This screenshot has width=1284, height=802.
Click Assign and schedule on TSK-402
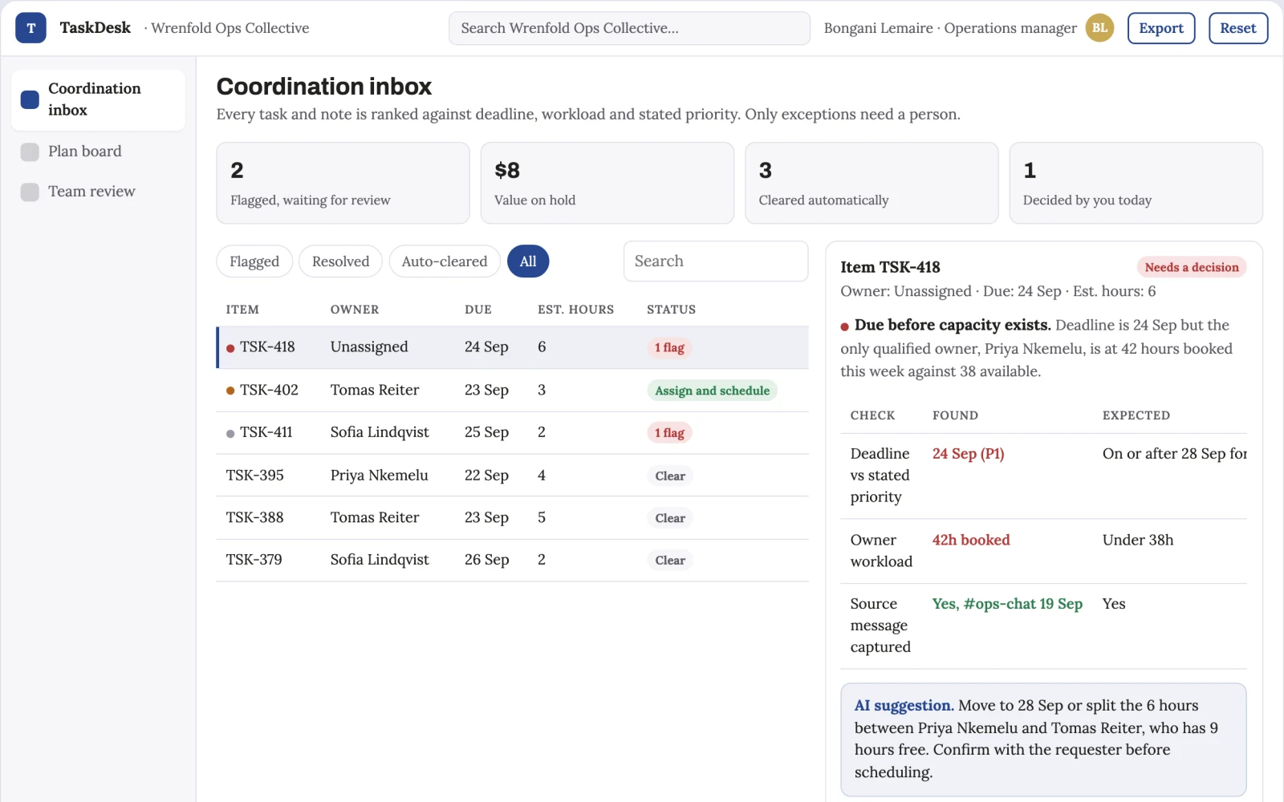click(712, 391)
